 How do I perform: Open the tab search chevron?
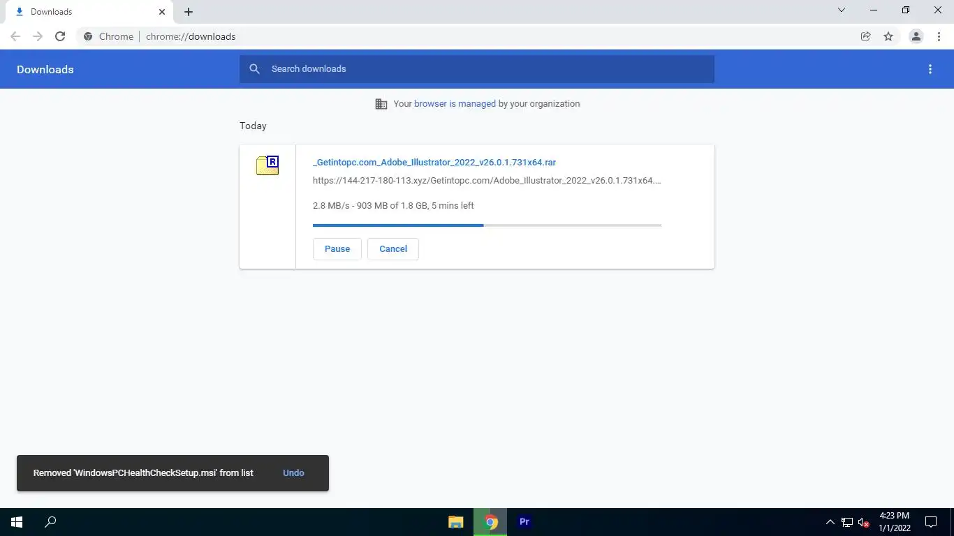click(842, 10)
